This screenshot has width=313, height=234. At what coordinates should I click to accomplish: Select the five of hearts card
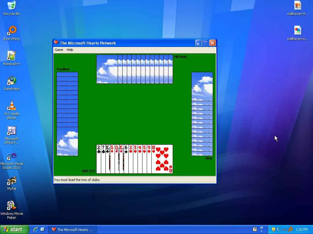click(x=145, y=159)
